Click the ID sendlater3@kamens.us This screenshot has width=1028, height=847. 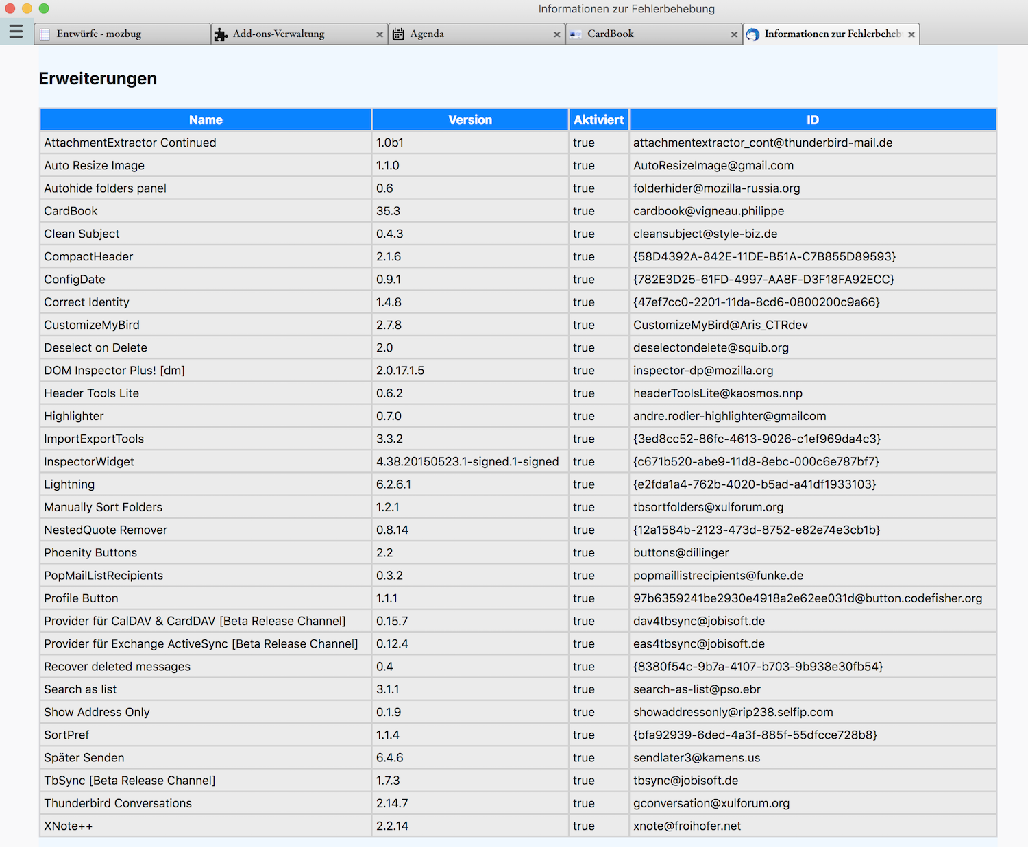(x=813, y=758)
